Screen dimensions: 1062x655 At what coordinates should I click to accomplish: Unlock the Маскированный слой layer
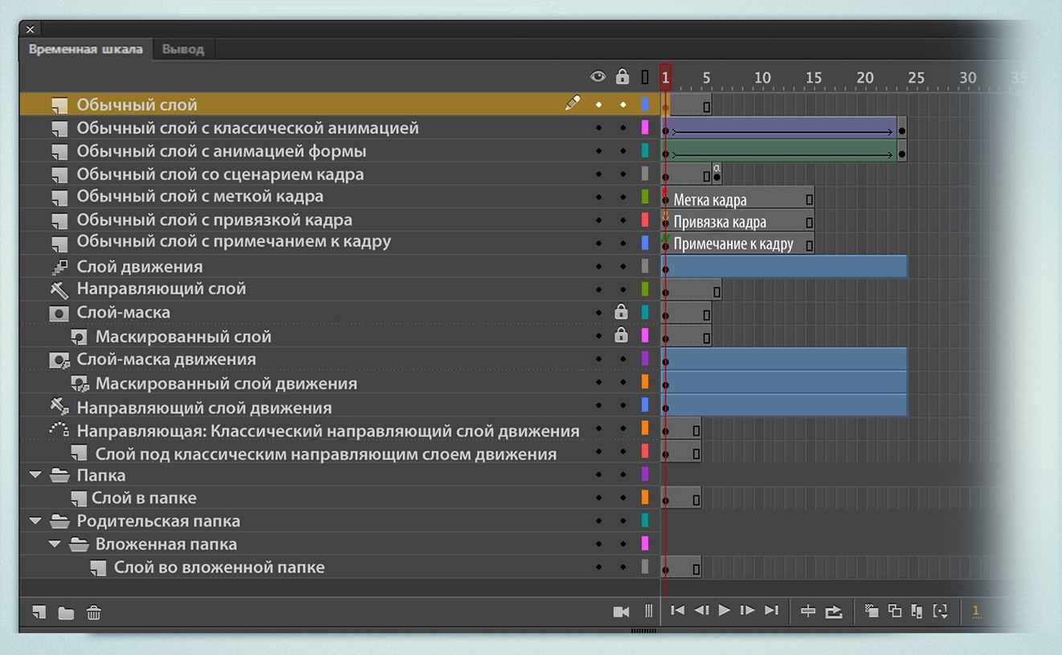pyautogui.click(x=621, y=336)
